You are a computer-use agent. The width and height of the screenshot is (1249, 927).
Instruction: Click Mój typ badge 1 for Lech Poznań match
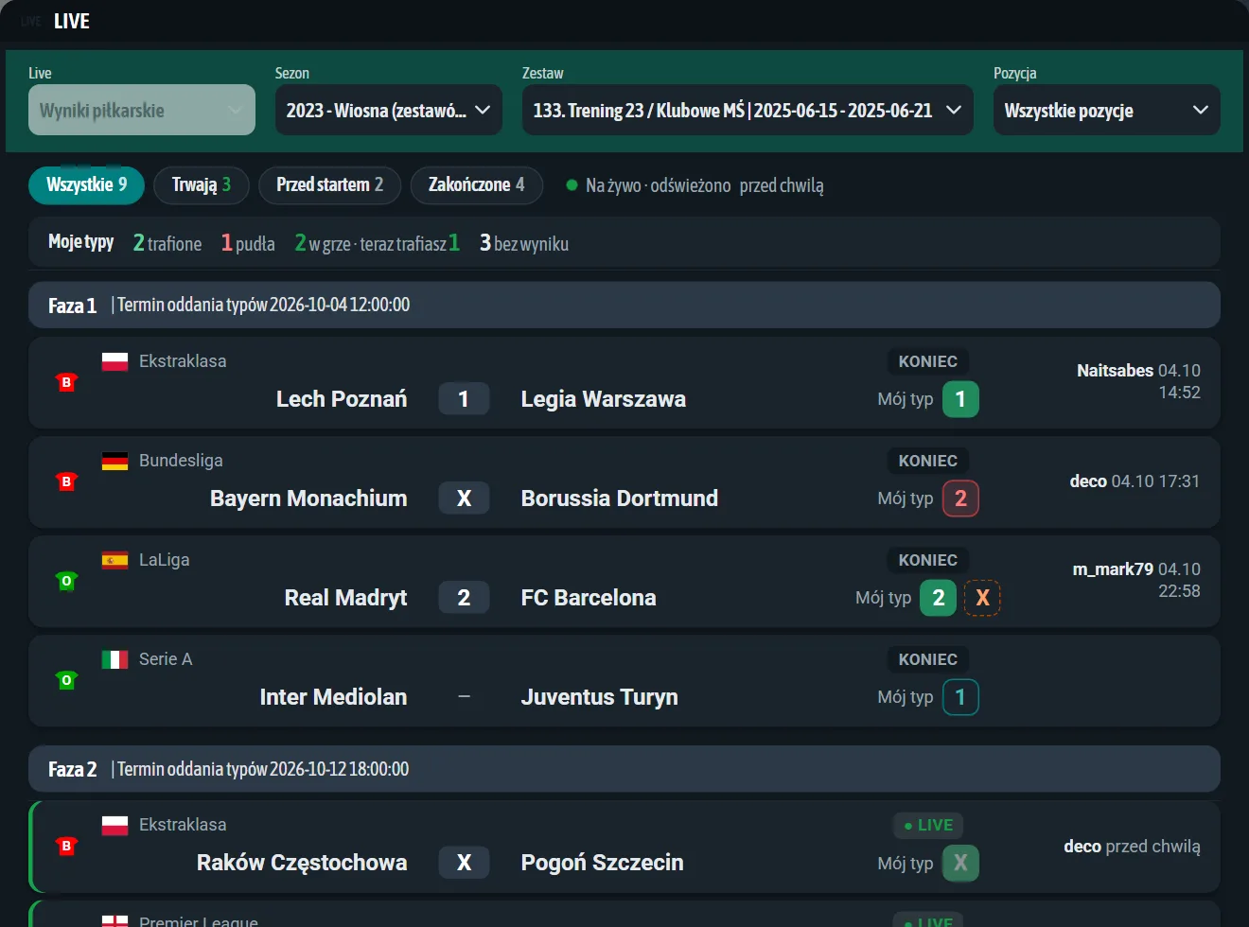[960, 399]
